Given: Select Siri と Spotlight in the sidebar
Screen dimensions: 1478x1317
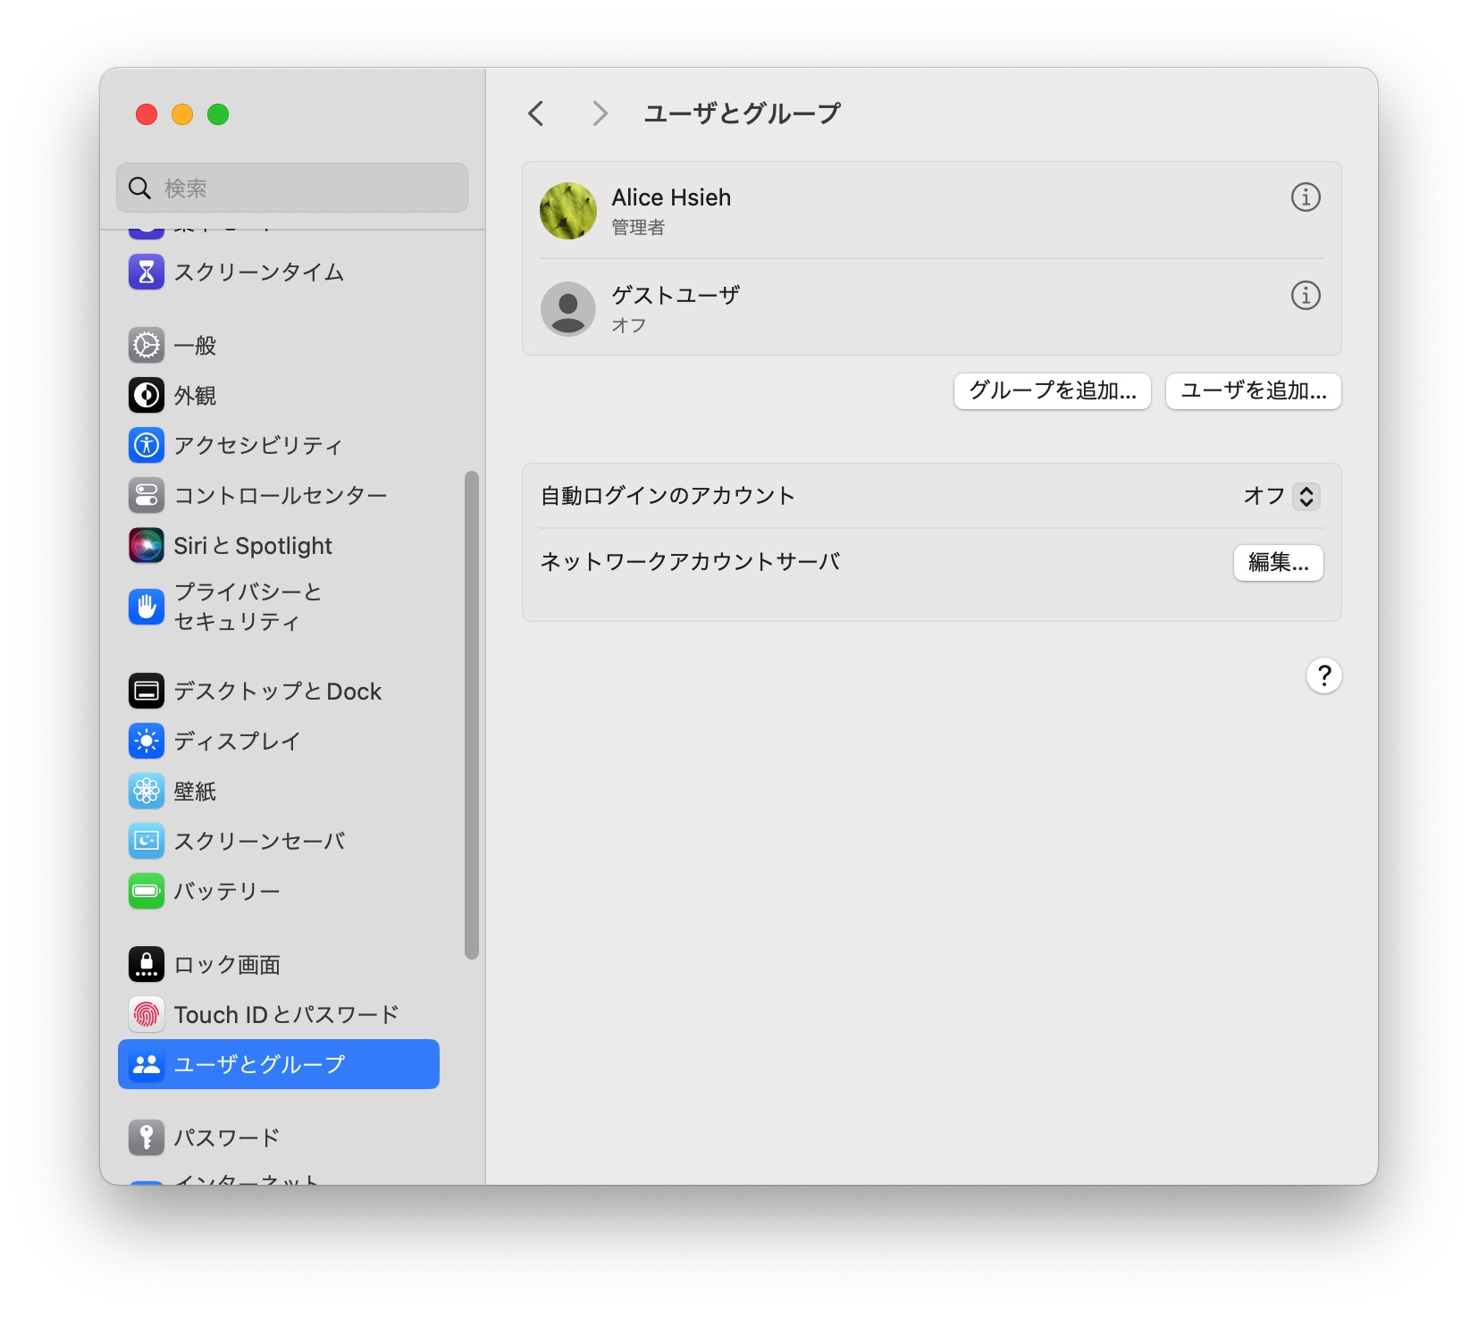Looking at the screenshot, I should click(279, 545).
